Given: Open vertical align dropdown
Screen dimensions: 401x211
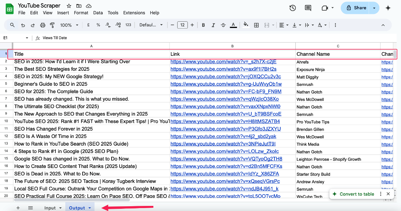Looking at the screenshot, I should coord(297,25).
